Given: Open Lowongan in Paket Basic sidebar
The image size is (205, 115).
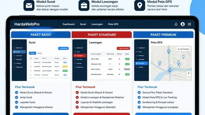Looking at the screenshot, I should (19, 56).
